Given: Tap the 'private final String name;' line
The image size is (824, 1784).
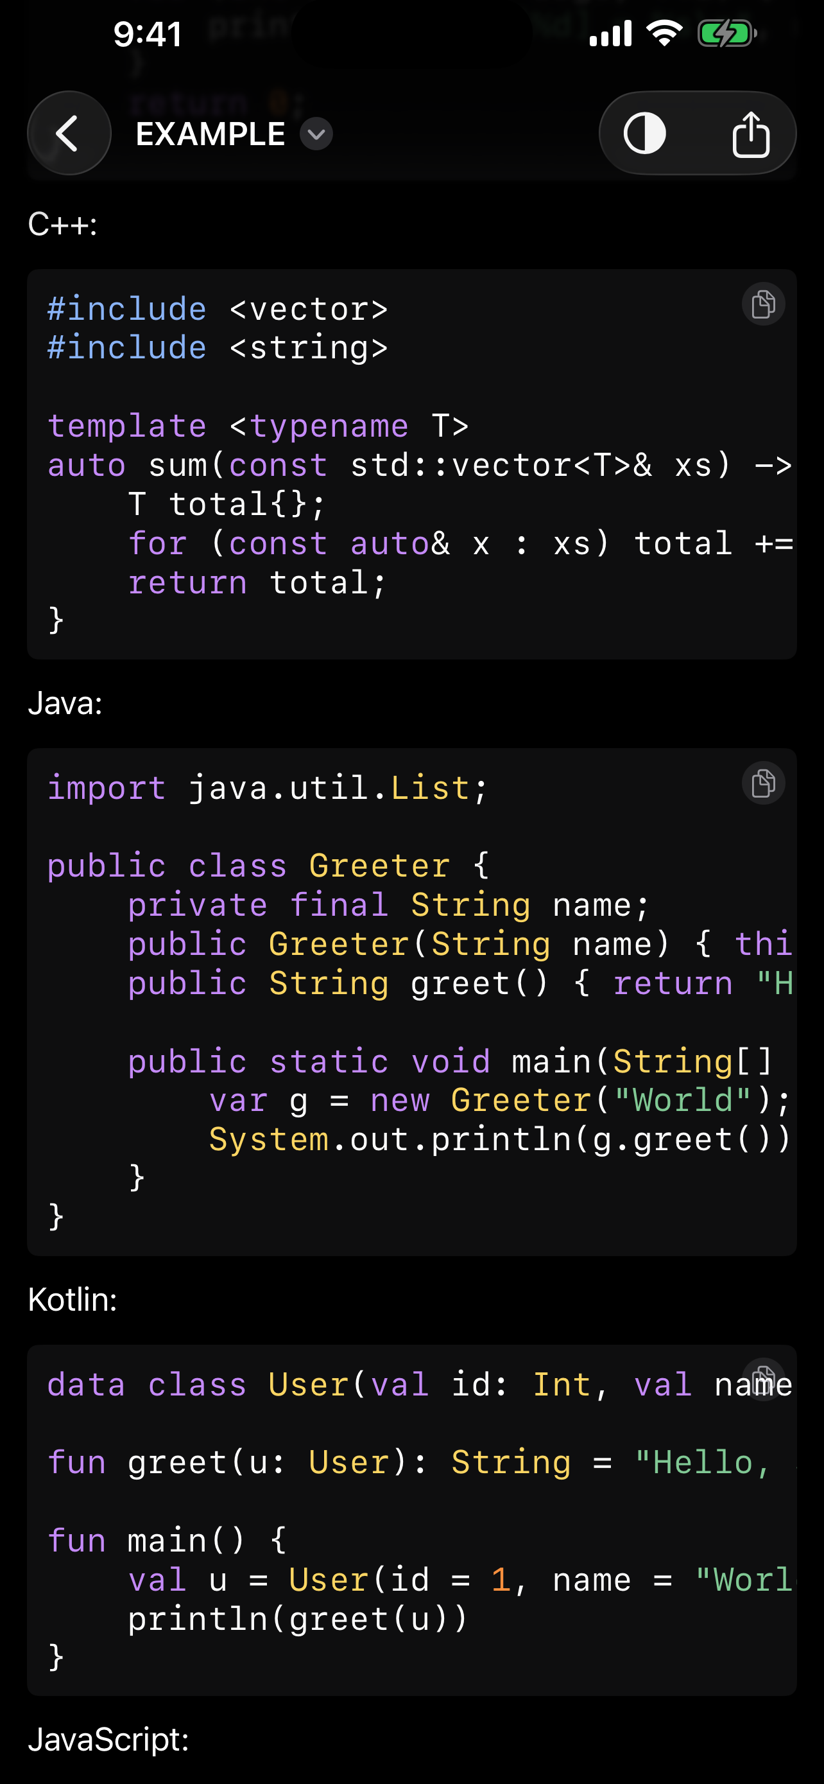Looking at the screenshot, I should (389, 905).
